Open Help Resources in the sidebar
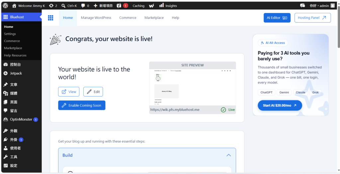This screenshot has width=340, height=174. point(15,55)
